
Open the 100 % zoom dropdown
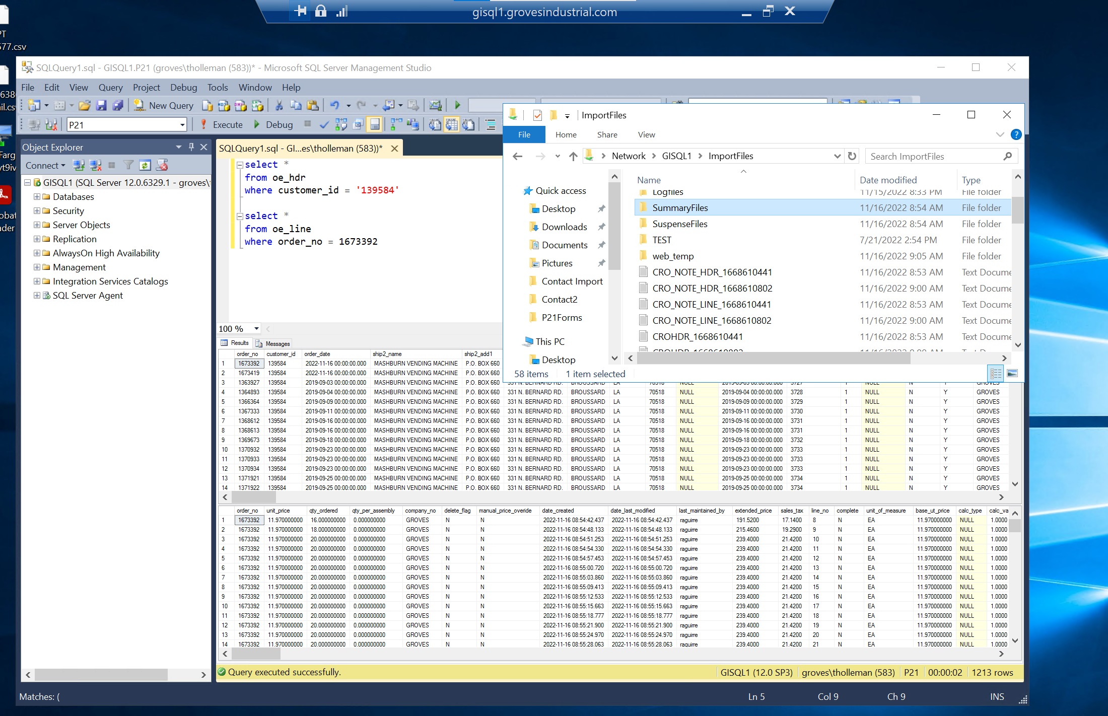pos(256,329)
